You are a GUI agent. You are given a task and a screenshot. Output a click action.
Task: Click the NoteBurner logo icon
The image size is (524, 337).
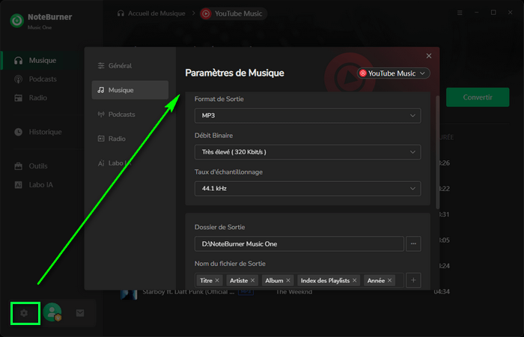tap(16, 20)
